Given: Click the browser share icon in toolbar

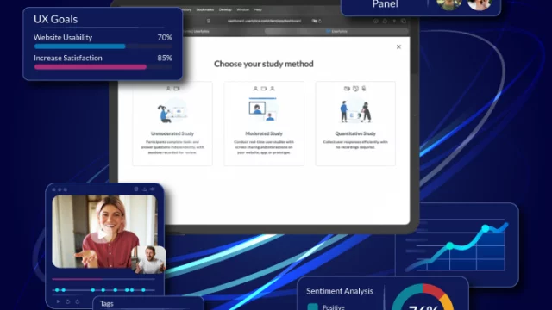Looking at the screenshot, I should tap(385, 21).
